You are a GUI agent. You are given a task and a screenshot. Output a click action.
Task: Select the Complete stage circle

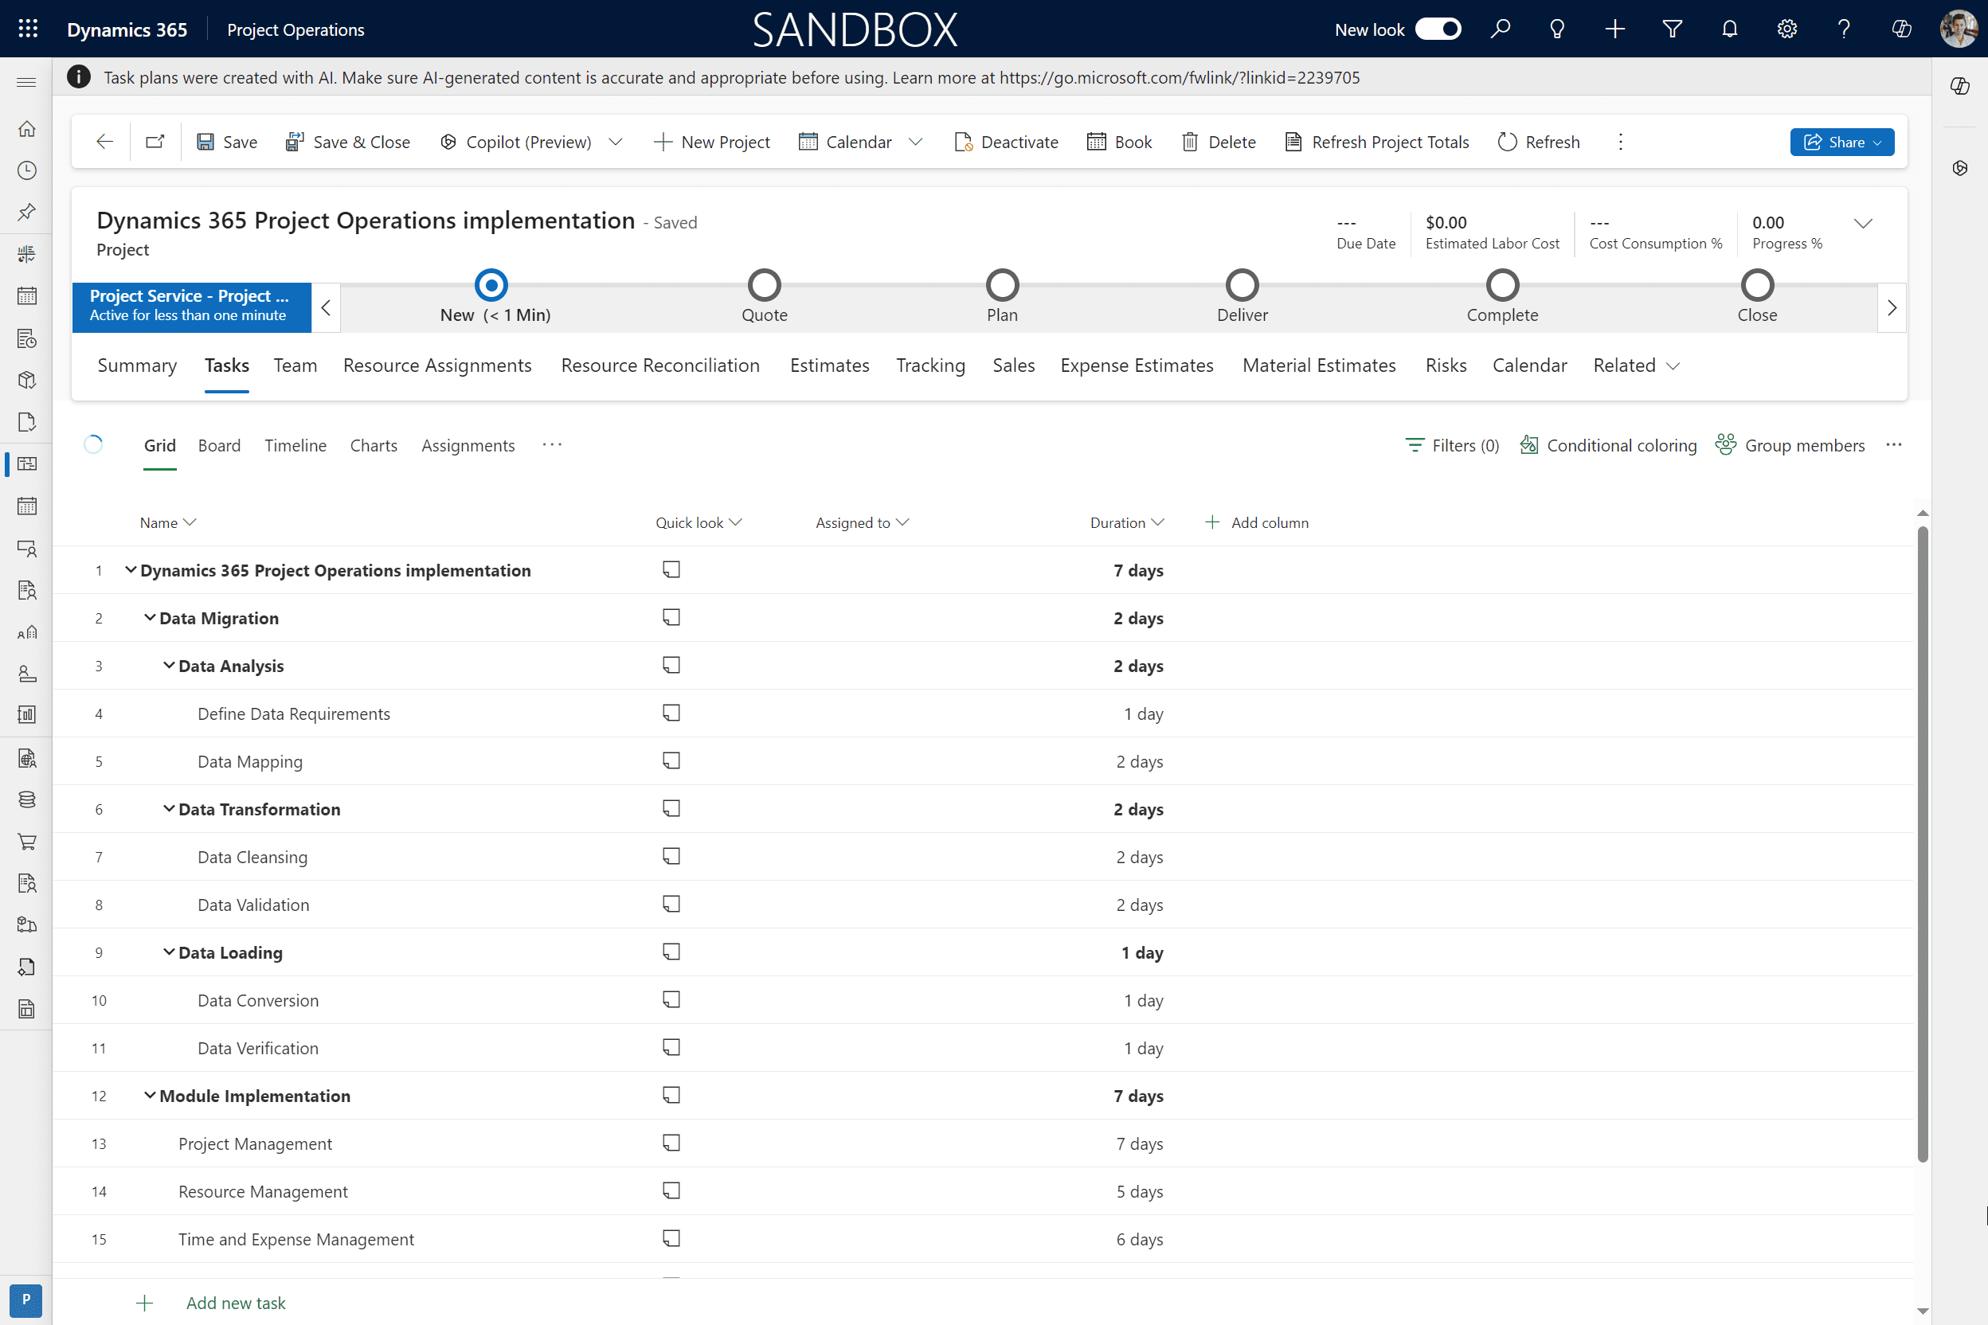1503,286
